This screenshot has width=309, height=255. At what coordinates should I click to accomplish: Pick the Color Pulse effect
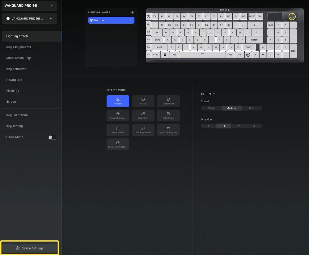pyautogui.click(x=168, y=115)
